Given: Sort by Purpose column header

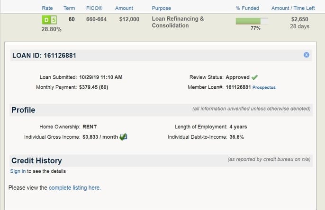Looking at the screenshot, I should [x=161, y=8].
